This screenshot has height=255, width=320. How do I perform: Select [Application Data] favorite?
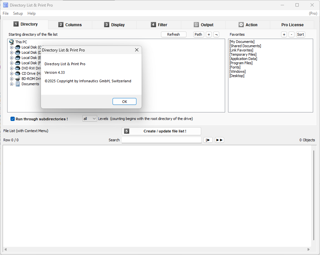coord(243,59)
